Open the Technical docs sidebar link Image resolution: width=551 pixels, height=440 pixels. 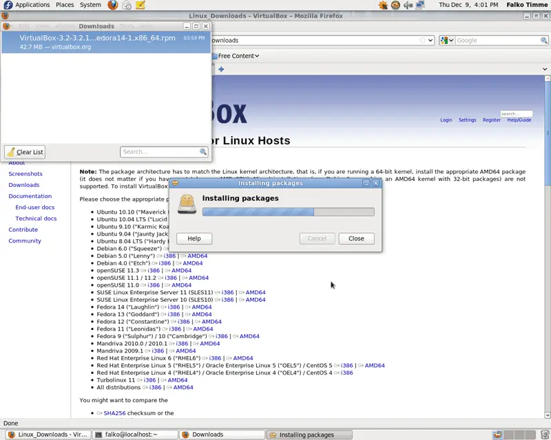click(36, 219)
